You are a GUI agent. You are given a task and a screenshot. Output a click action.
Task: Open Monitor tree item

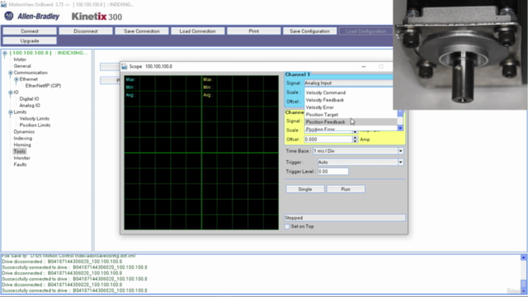[x=22, y=158]
